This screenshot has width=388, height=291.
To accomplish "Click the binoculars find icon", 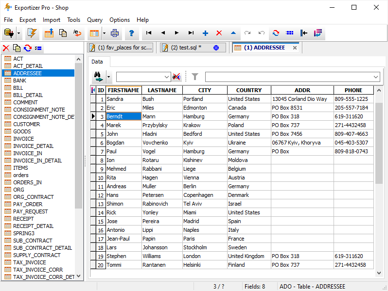I will (99, 77).
